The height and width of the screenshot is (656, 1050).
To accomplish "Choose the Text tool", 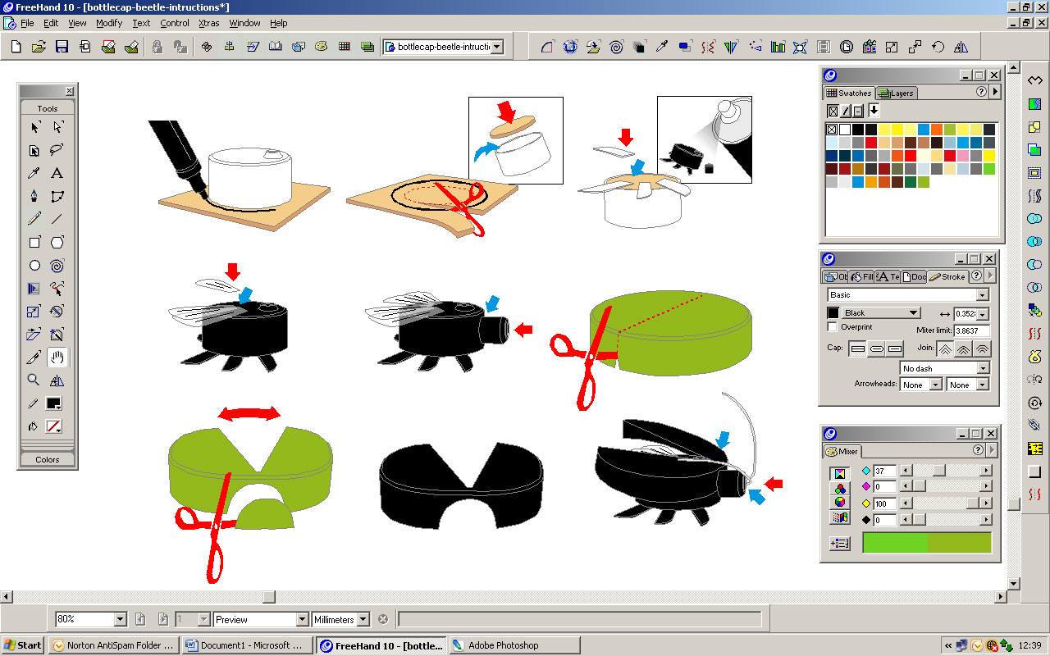I will [57, 173].
